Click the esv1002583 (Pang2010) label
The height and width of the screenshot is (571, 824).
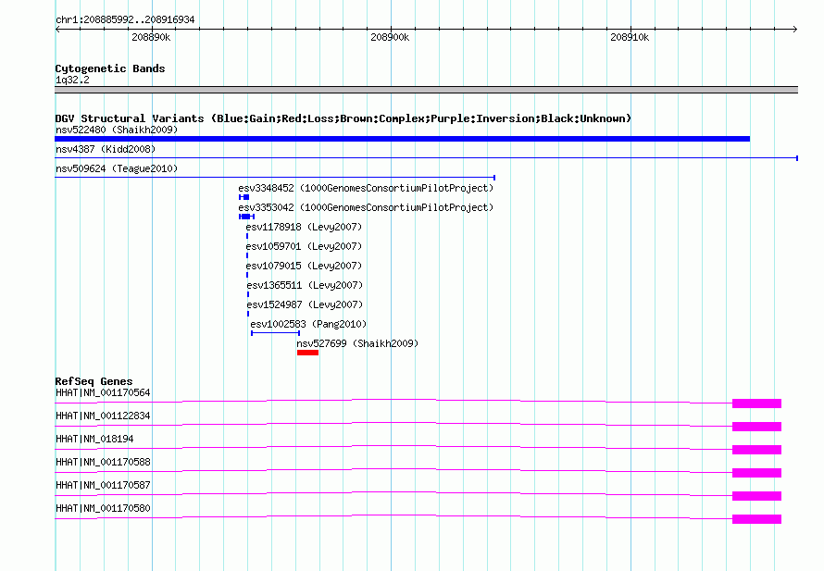(308, 324)
